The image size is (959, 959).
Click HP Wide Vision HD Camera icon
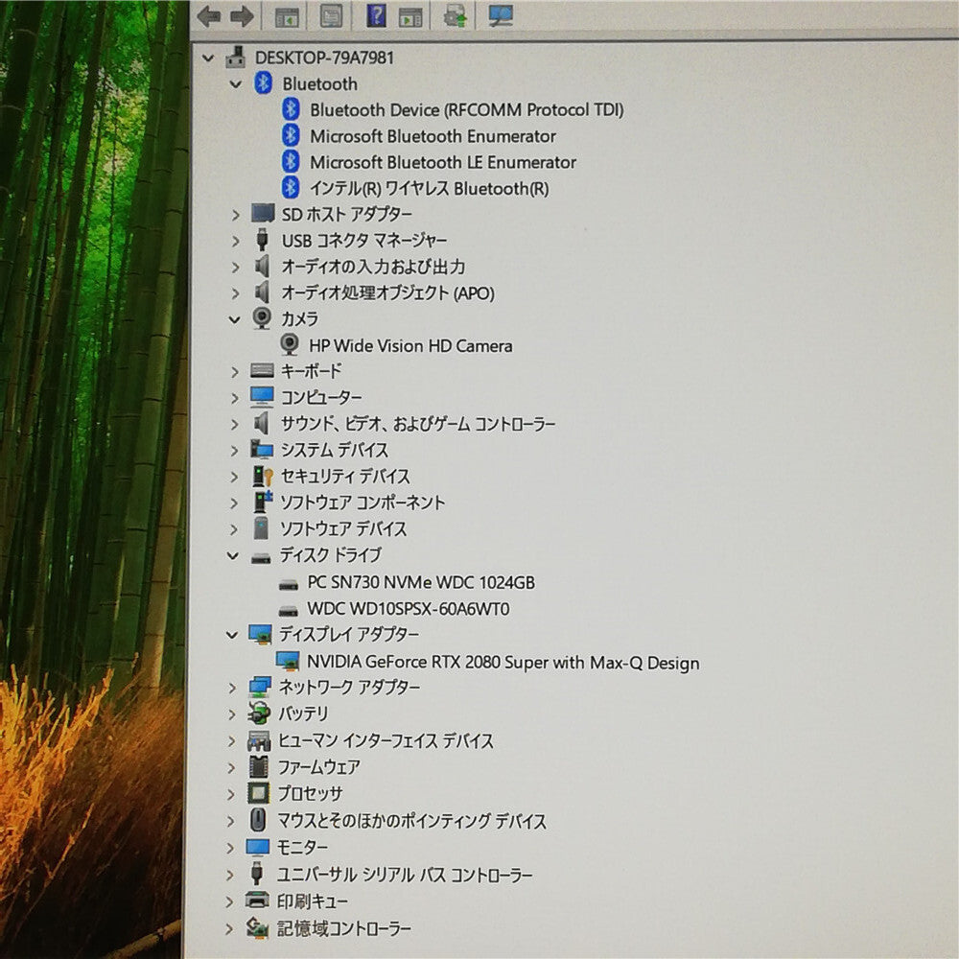tap(290, 345)
